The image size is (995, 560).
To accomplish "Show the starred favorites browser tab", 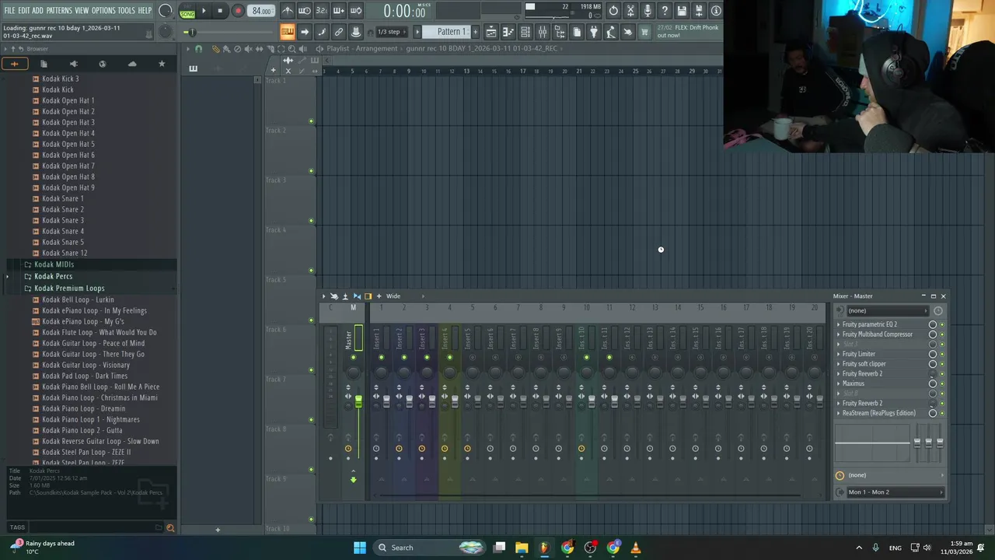I will pos(162,64).
